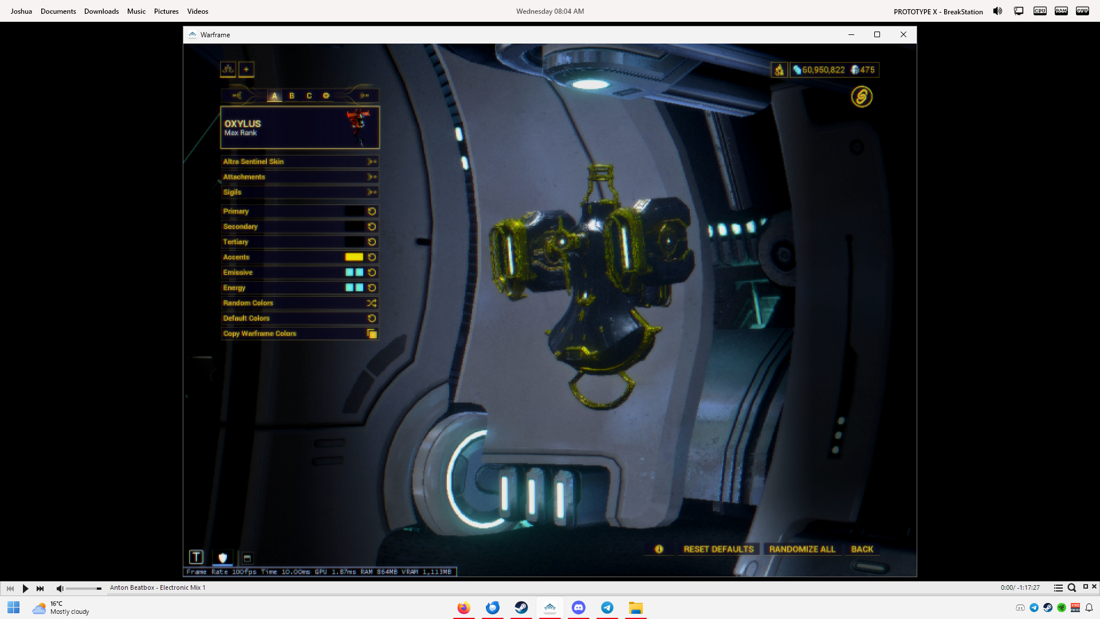This screenshot has height=619, width=1100.
Task: Pick the second Emissive color swatch
Action: (359, 272)
